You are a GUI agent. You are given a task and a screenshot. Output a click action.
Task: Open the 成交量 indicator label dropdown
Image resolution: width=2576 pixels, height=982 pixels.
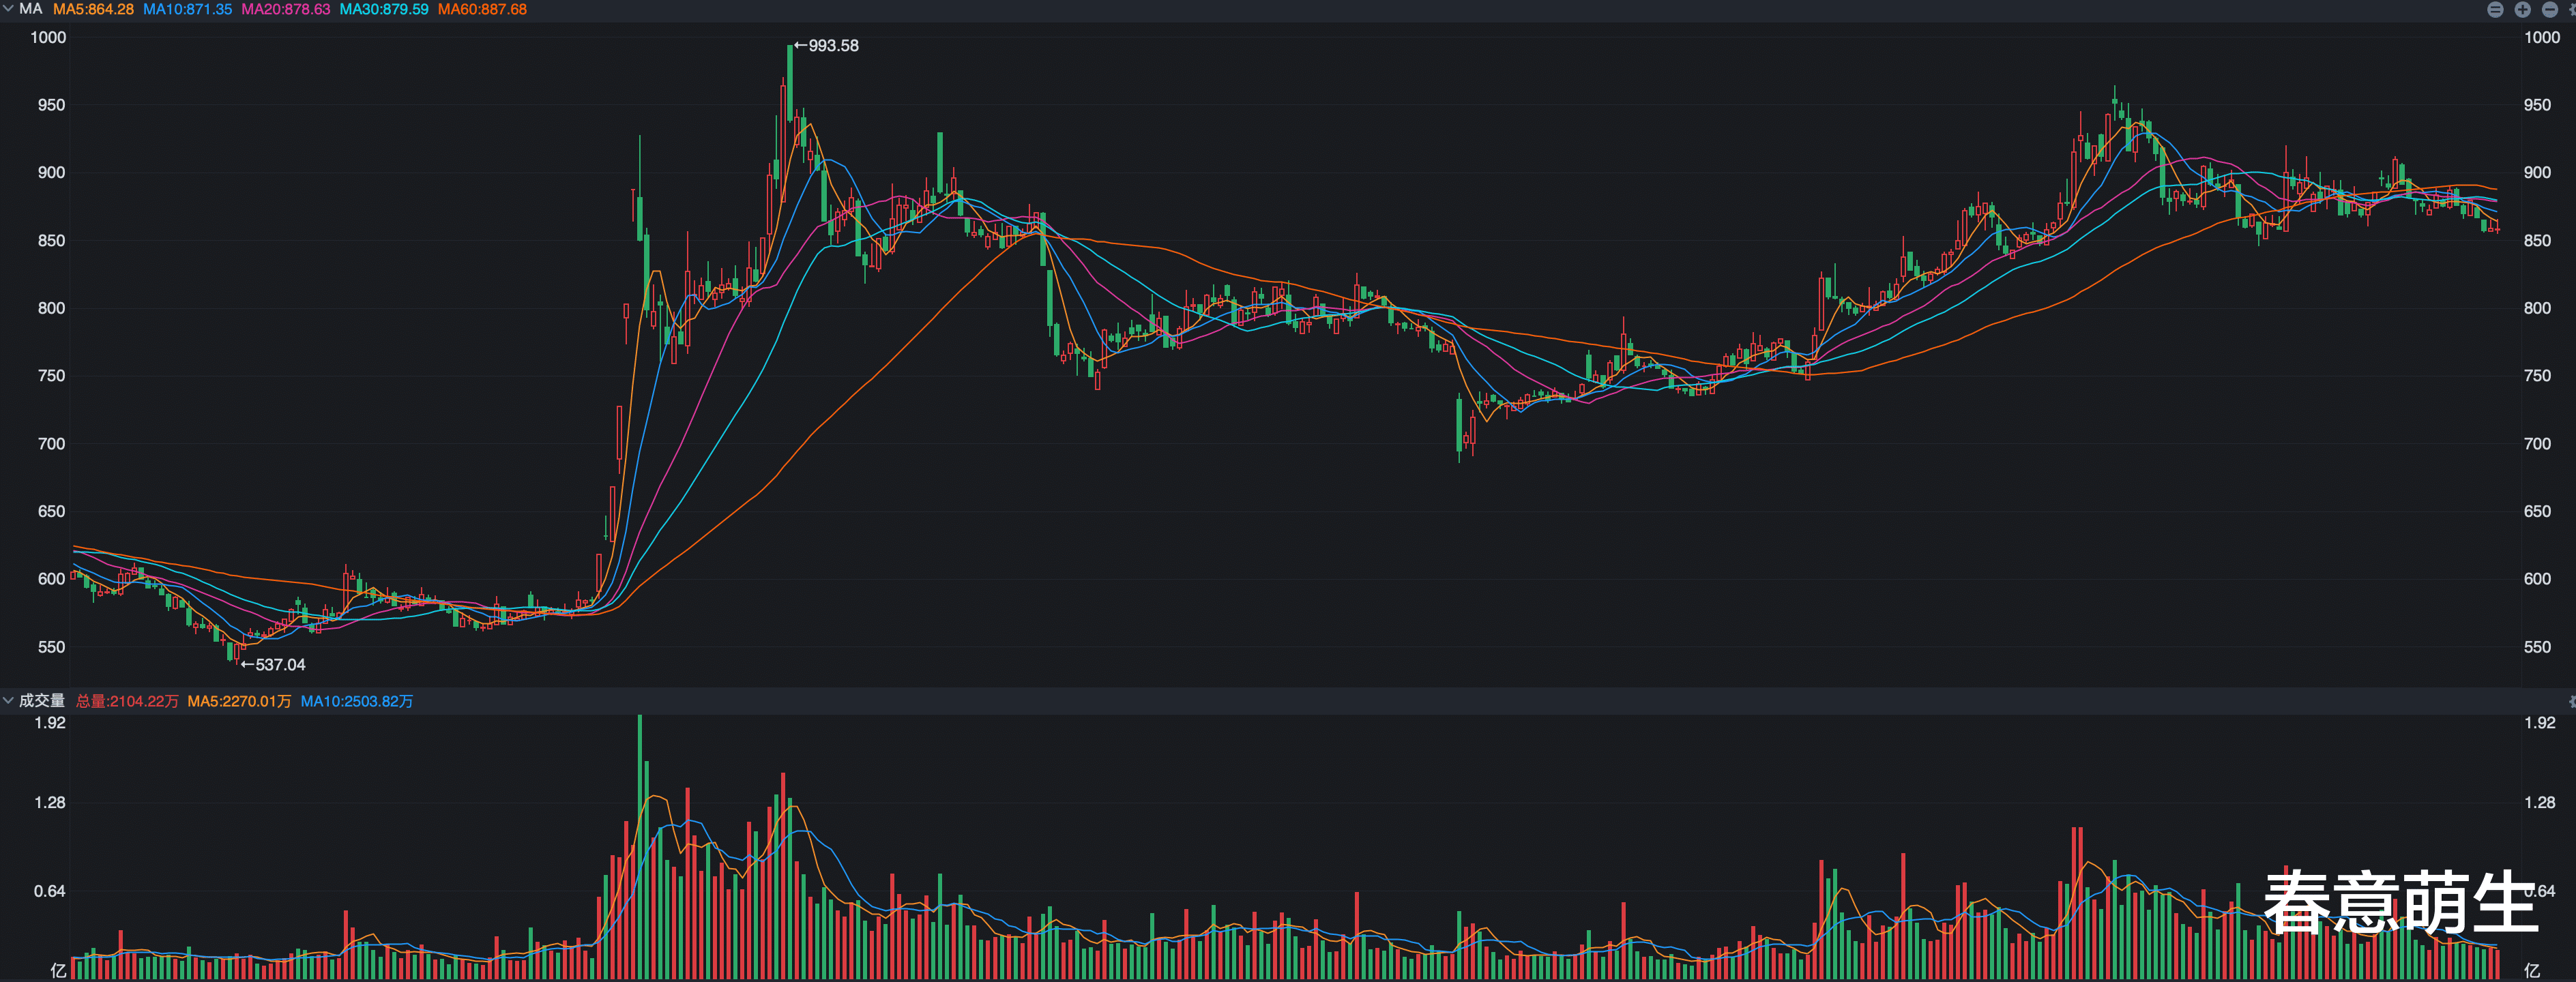[x=42, y=701]
